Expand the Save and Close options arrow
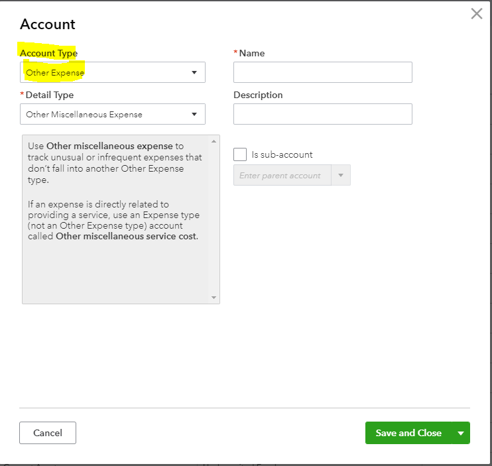 coord(461,433)
